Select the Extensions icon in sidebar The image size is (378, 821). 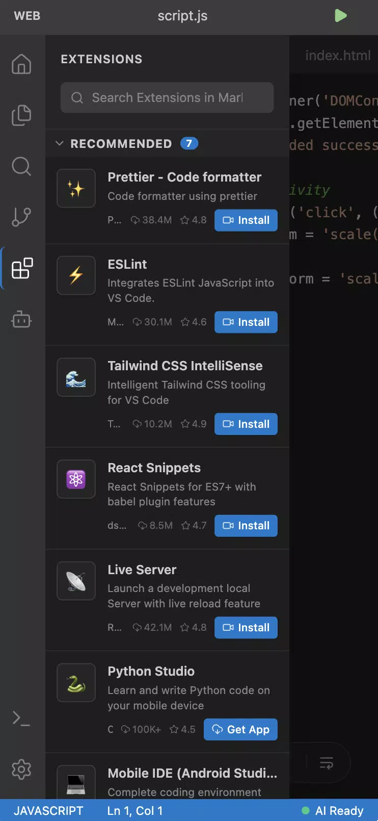[22, 268]
